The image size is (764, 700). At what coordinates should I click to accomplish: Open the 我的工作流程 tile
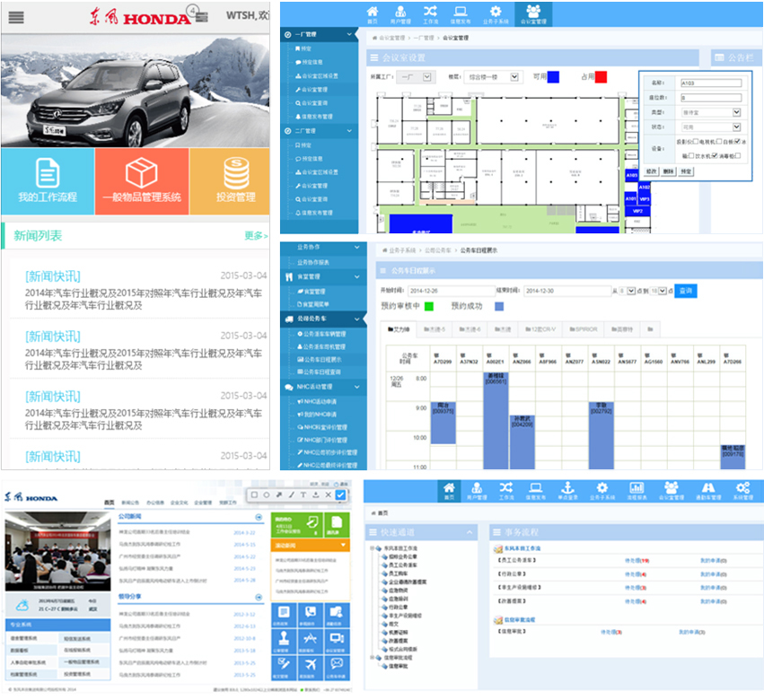[x=48, y=181]
